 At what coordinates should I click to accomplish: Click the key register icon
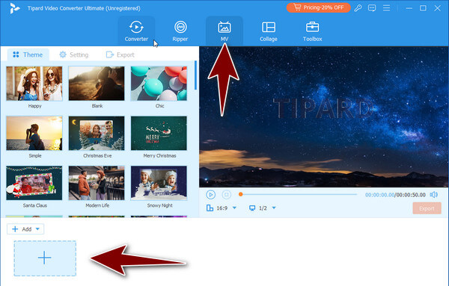(358, 7)
